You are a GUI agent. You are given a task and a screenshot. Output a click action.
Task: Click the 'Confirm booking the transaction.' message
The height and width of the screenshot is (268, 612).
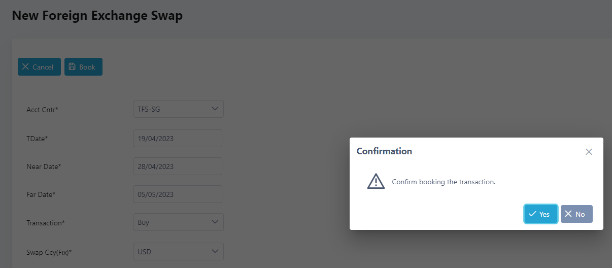coord(444,182)
